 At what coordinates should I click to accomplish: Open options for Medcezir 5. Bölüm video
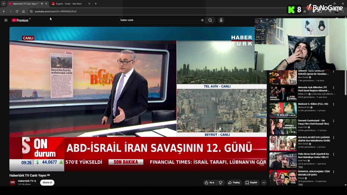333,104
